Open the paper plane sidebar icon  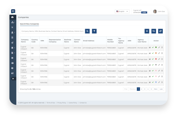point(12,43)
